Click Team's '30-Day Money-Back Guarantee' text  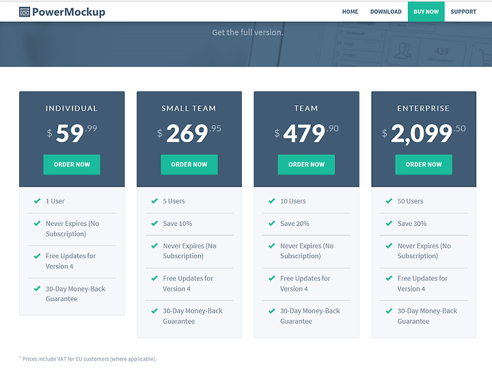coord(310,316)
